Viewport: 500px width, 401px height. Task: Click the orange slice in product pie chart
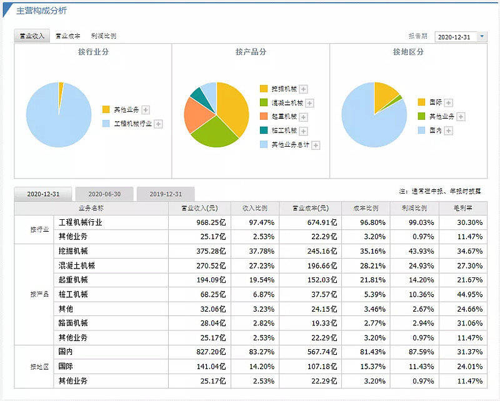click(x=196, y=115)
